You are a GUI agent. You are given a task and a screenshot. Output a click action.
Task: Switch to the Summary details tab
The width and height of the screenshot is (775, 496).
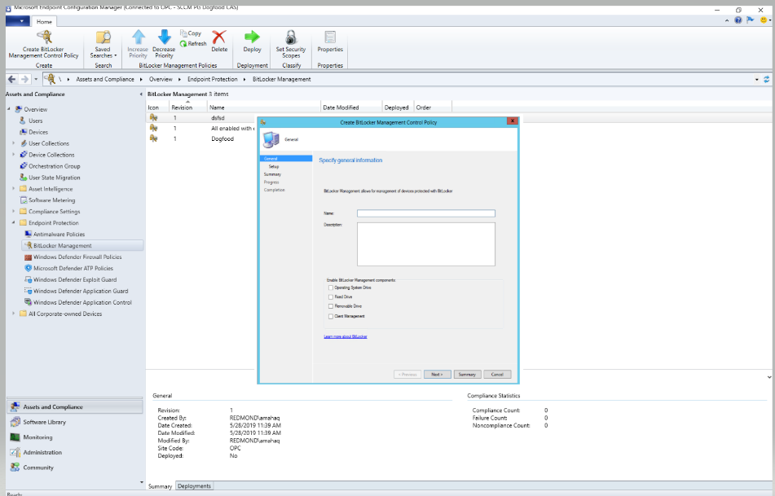click(161, 486)
